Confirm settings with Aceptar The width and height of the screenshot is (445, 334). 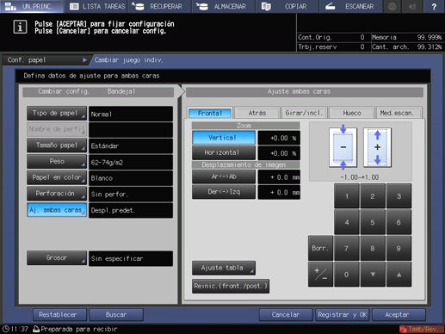(399, 315)
